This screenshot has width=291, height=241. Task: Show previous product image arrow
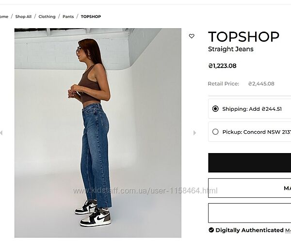[x=1, y=133]
